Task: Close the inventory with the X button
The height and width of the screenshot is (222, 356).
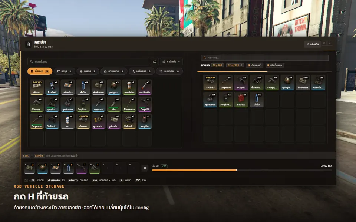Action: [x=330, y=43]
